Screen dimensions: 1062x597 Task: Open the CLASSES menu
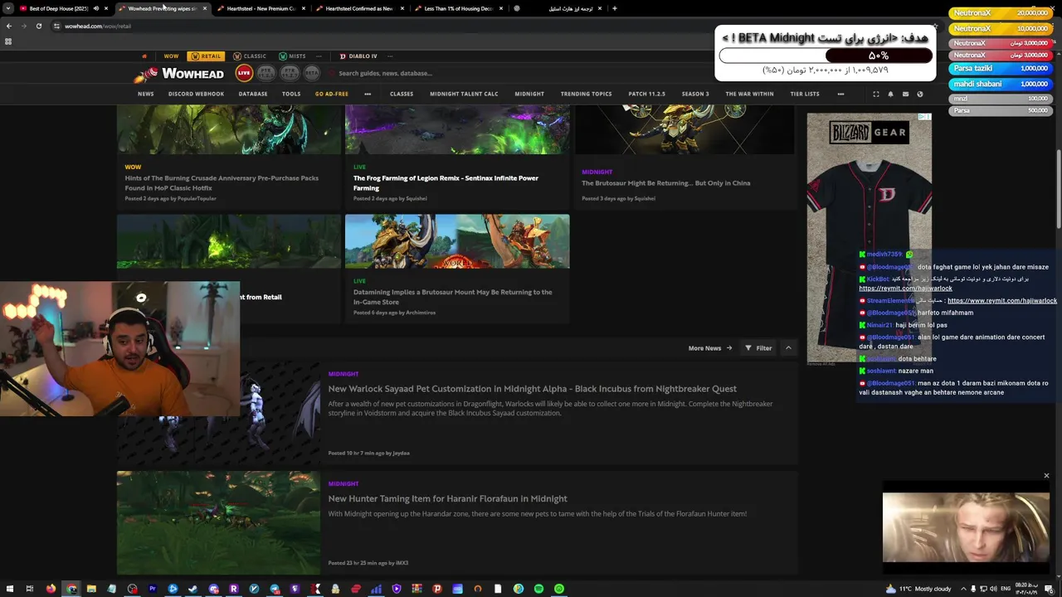tap(402, 94)
